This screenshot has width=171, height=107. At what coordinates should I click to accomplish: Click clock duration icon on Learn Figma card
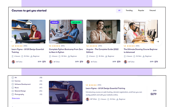[x=22, y=56]
